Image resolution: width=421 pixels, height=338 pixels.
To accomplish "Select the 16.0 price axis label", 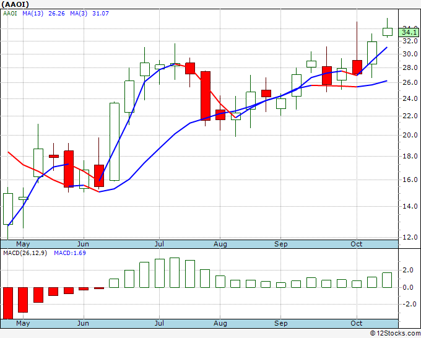I will (410, 180).
